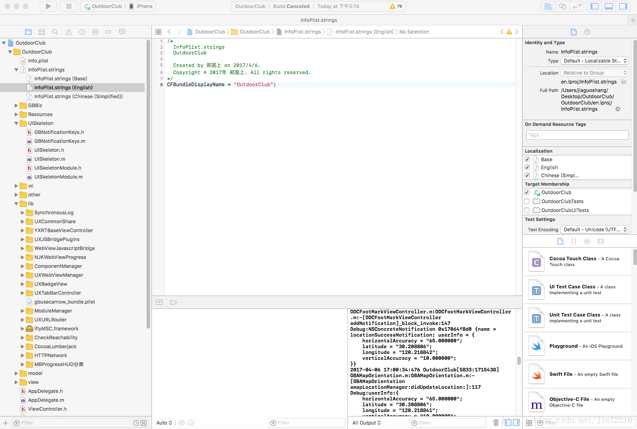Toggle breakpoints activation icon in debug bar
This screenshot has height=429, width=637.
pos(173,302)
